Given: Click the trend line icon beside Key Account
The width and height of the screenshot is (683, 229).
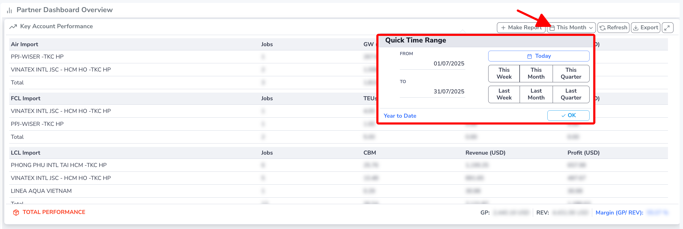Looking at the screenshot, I should pyautogui.click(x=13, y=27).
